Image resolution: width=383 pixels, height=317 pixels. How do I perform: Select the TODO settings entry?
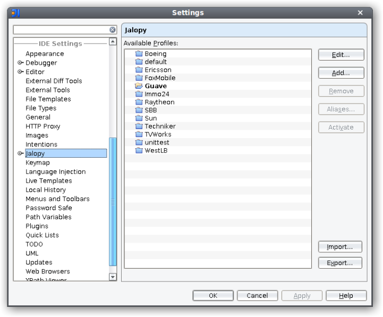click(34, 244)
